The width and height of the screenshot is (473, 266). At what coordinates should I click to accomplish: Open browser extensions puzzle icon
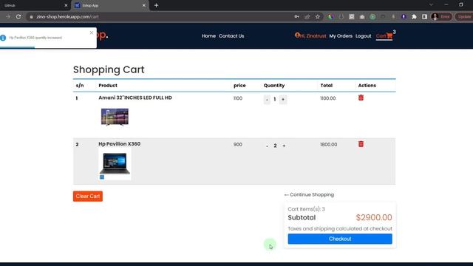point(414,17)
